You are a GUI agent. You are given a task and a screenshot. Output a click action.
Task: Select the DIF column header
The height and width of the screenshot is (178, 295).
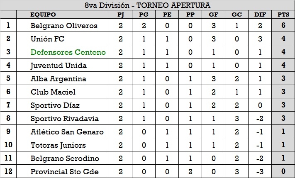260,15
